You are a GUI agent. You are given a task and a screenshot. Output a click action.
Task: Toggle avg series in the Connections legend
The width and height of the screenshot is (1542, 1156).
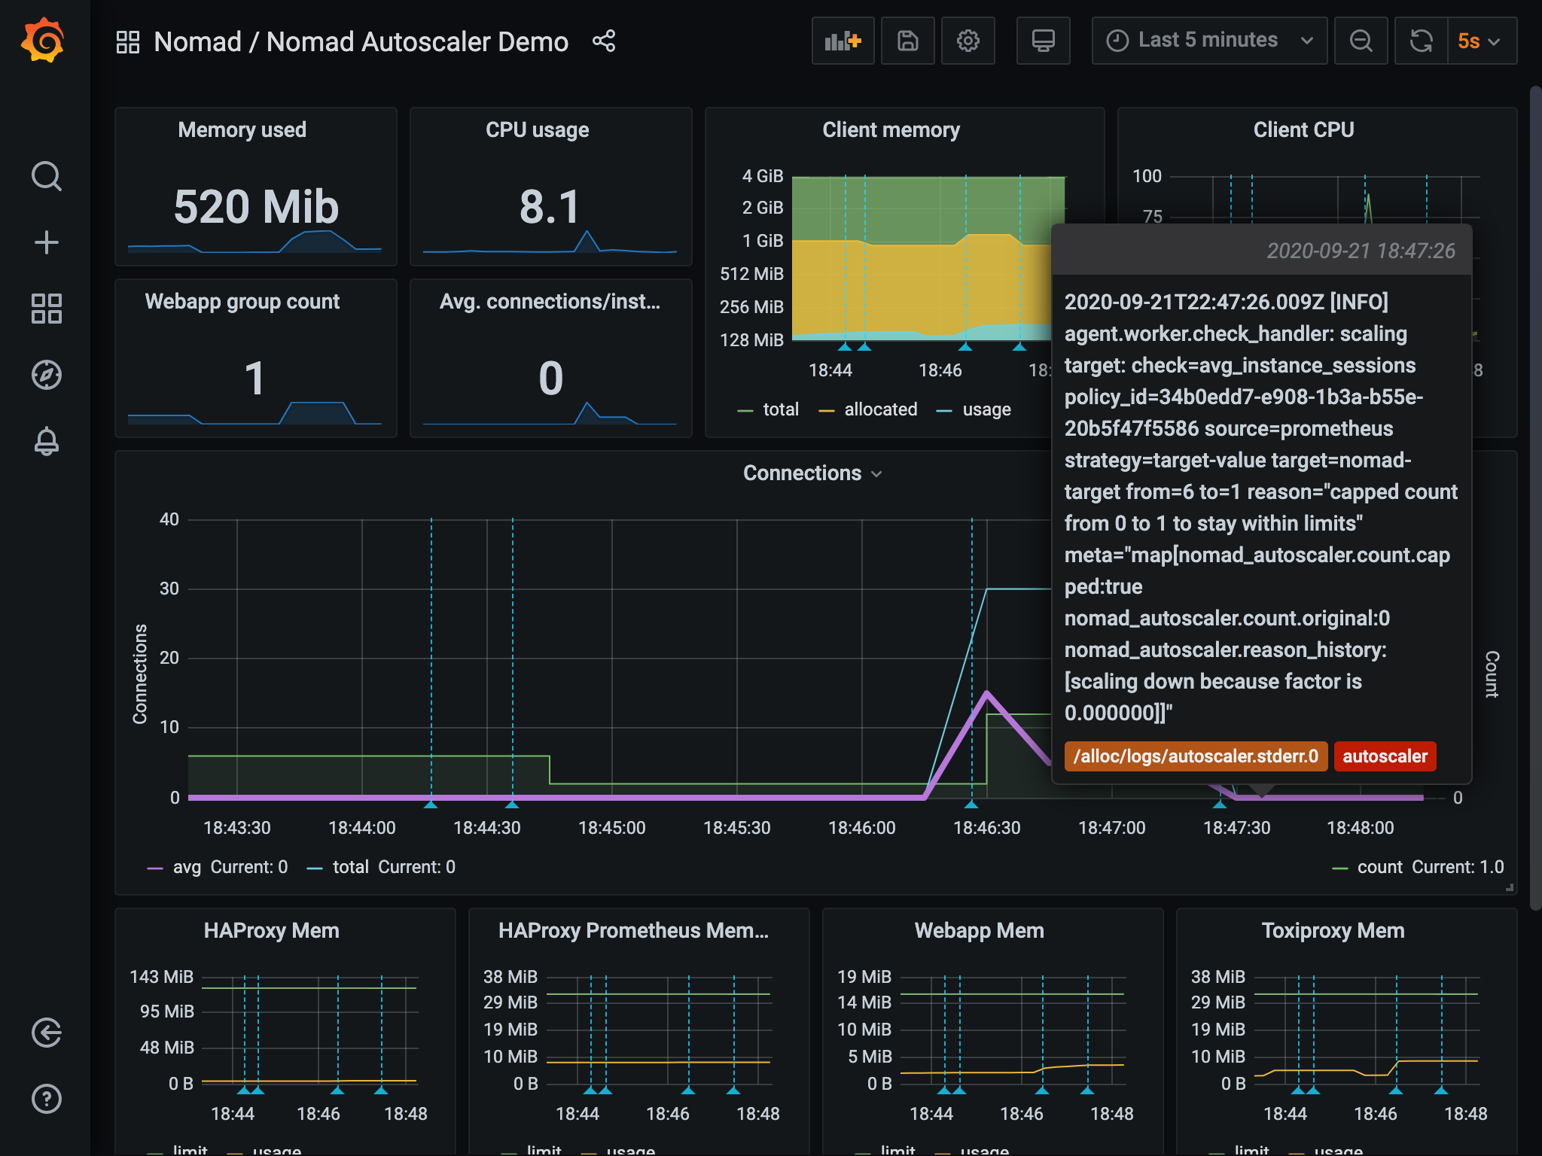tap(186, 867)
